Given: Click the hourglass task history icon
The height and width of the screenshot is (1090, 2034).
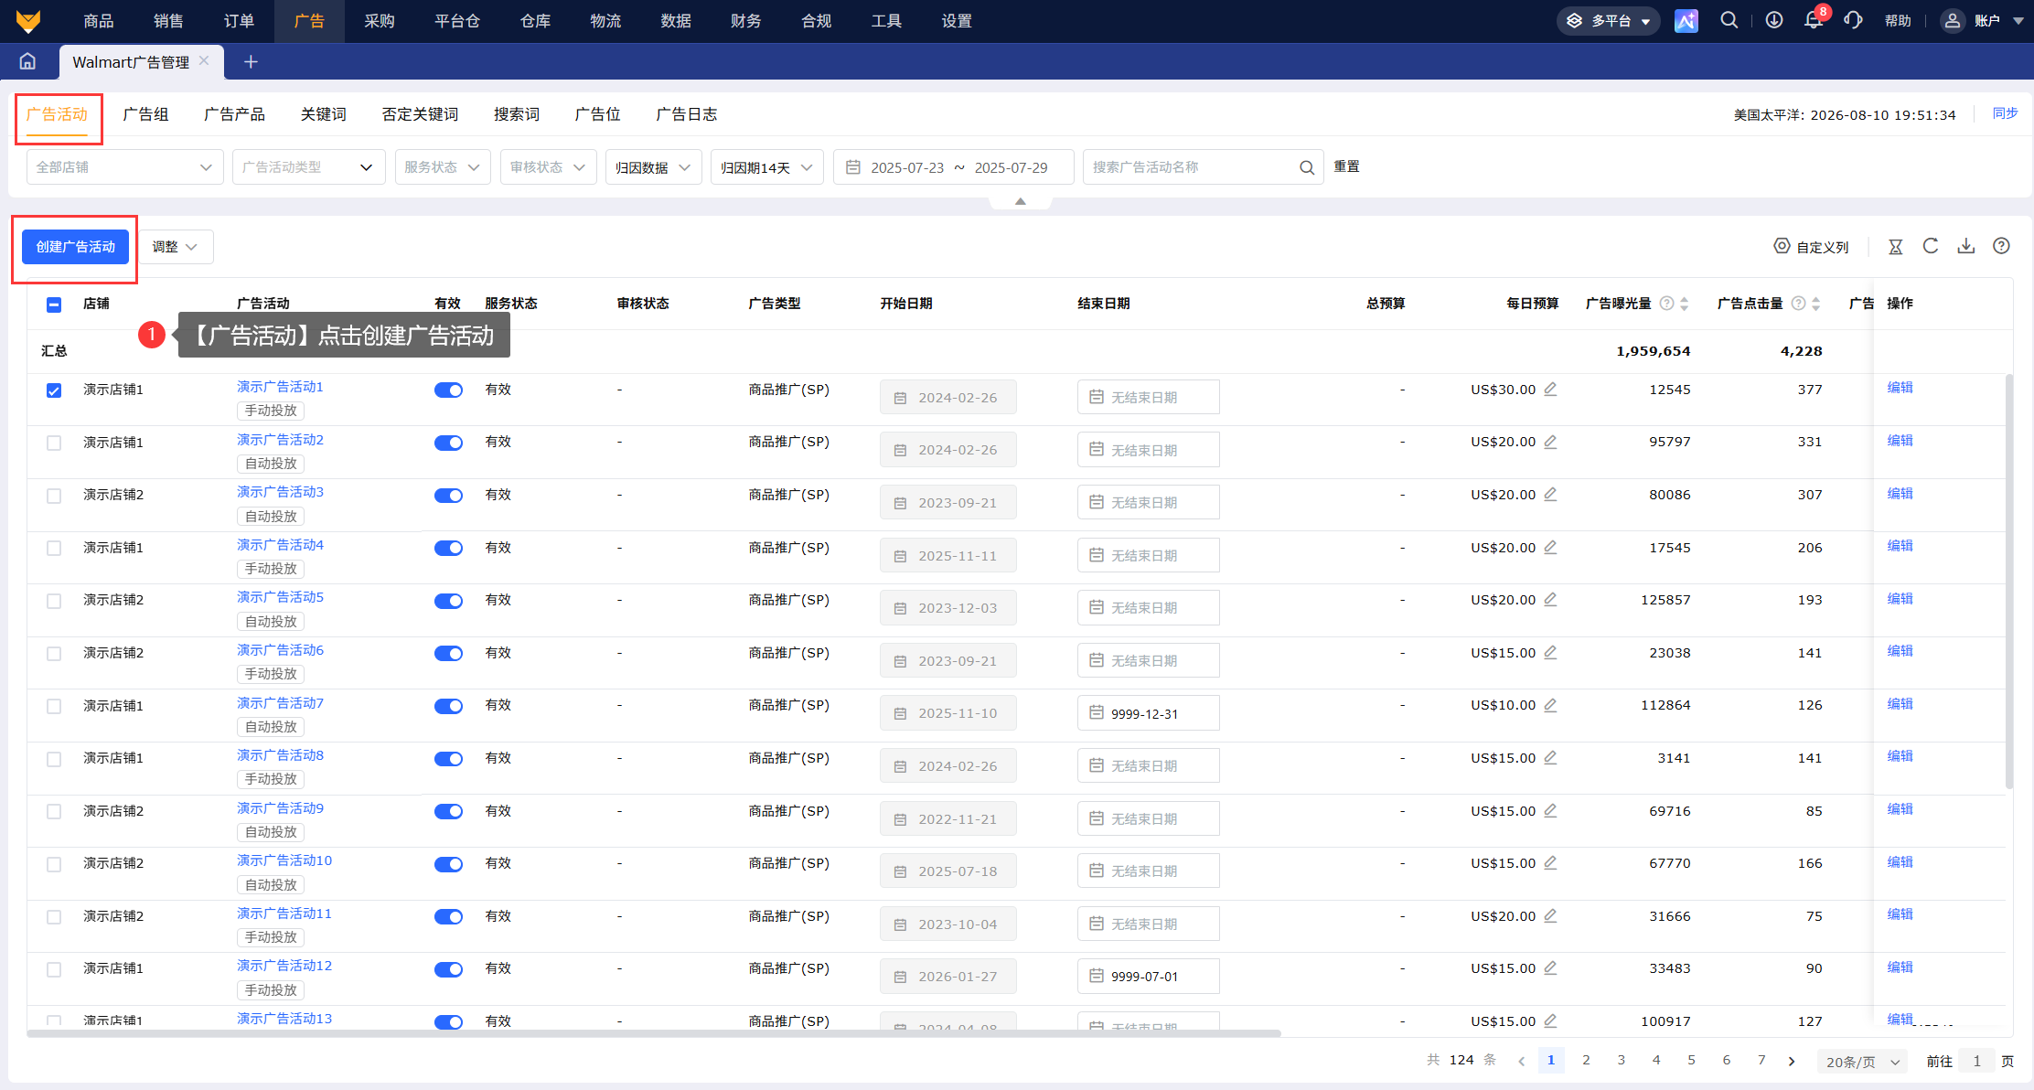Looking at the screenshot, I should 1896,247.
